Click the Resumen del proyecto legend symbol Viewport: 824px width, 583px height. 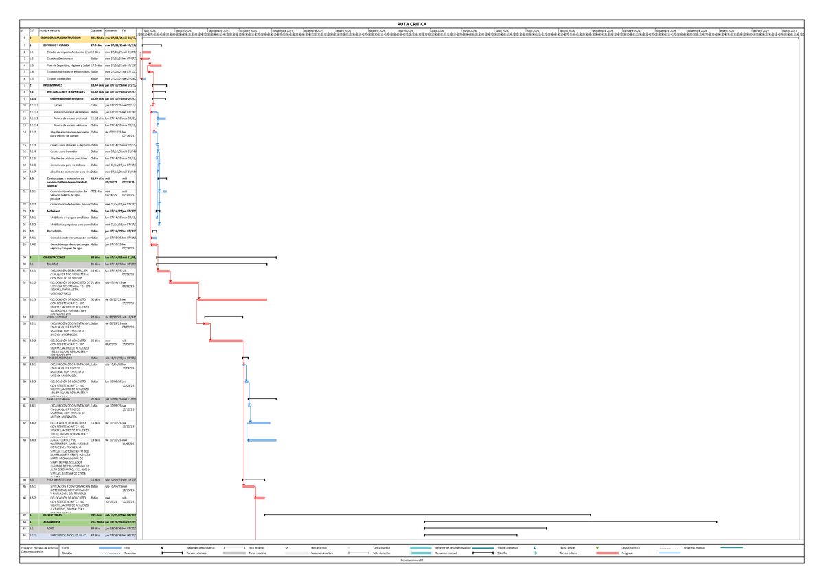point(235,547)
